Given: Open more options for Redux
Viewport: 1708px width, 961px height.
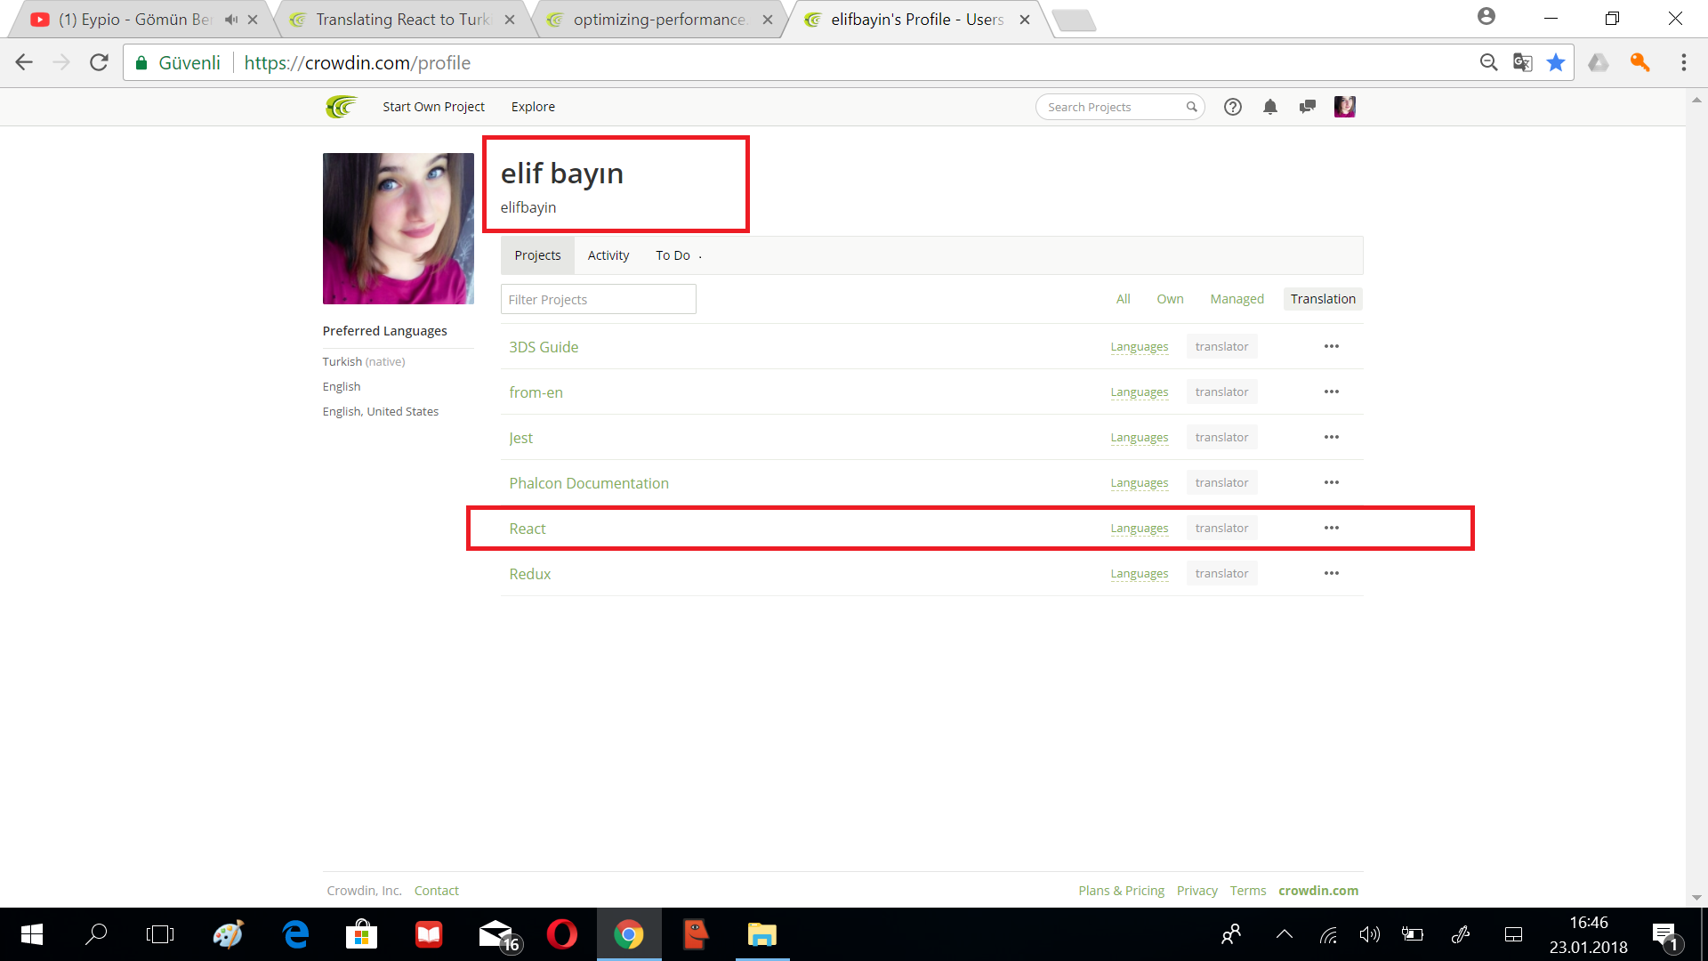Looking at the screenshot, I should pyautogui.click(x=1332, y=573).
